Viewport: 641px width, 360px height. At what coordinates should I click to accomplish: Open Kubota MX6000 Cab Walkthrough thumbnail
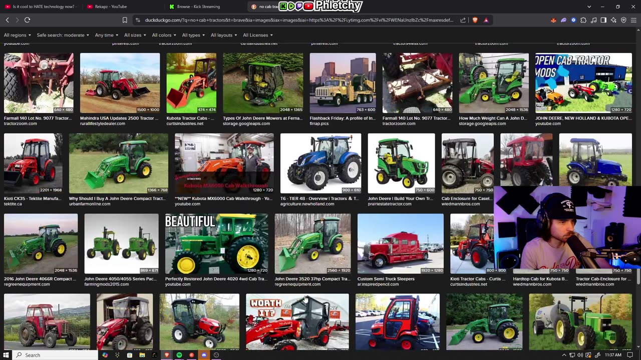pos(224,163)
